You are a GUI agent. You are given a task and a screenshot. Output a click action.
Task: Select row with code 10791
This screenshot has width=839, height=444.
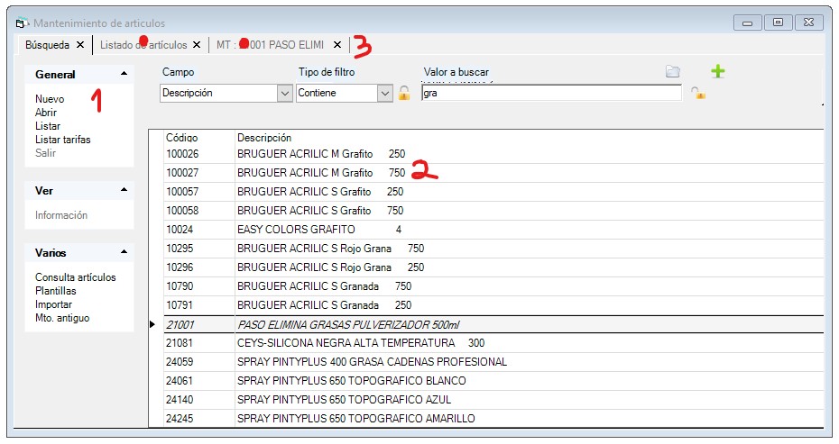point(493,305)
